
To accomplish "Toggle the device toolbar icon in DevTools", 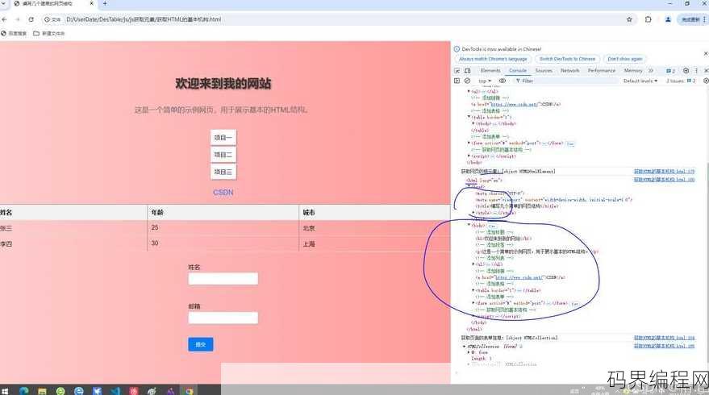I will (468, 70).
